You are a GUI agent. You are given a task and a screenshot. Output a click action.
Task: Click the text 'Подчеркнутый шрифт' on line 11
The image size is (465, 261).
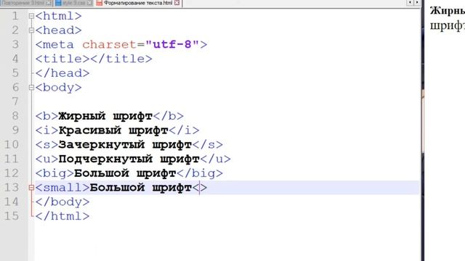[x=129, y=159]
